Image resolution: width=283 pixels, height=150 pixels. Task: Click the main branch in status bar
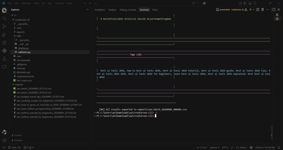tap(12, 148)
